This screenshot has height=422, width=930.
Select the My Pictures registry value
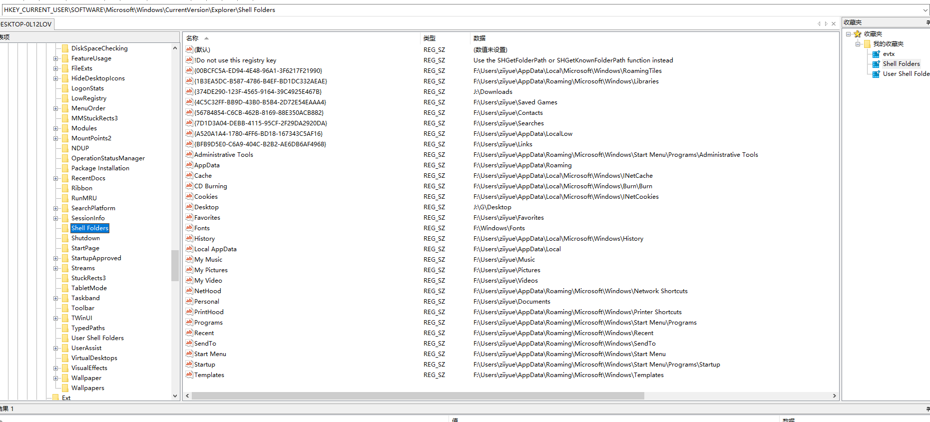click(x=211, y=270)
